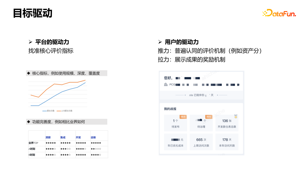Open the 本年访问天数 card showing 178
This screenshot has height=169, width=300.
(x=227, y=142)
